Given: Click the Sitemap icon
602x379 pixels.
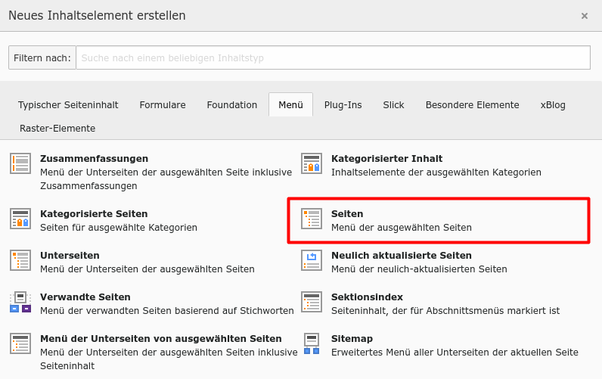Looking at the screenshot, I should coord(312,343).
